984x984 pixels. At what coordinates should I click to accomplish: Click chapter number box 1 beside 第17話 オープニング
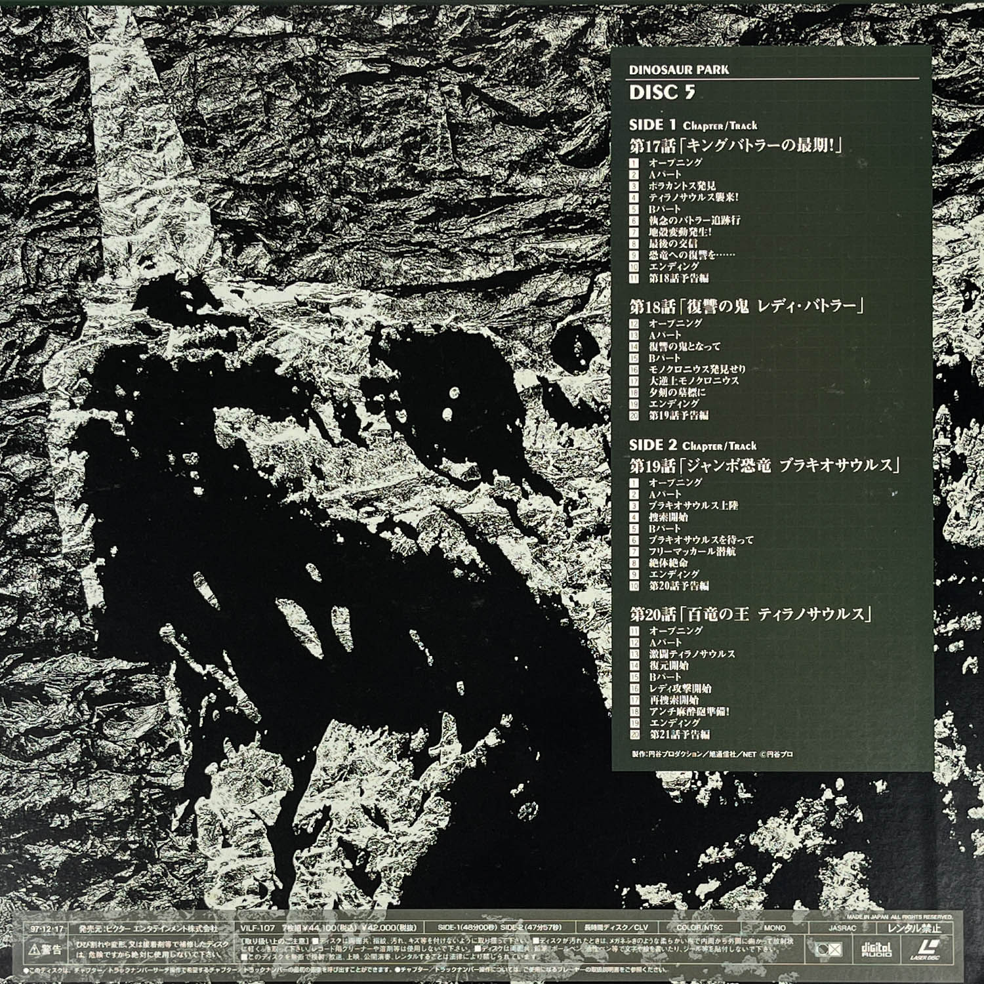[x=634, y=163]
